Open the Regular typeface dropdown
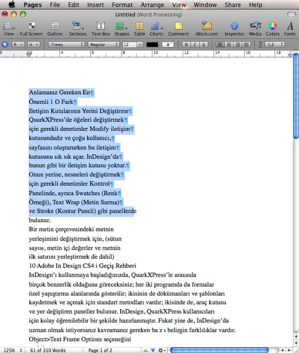 (104, 44)
